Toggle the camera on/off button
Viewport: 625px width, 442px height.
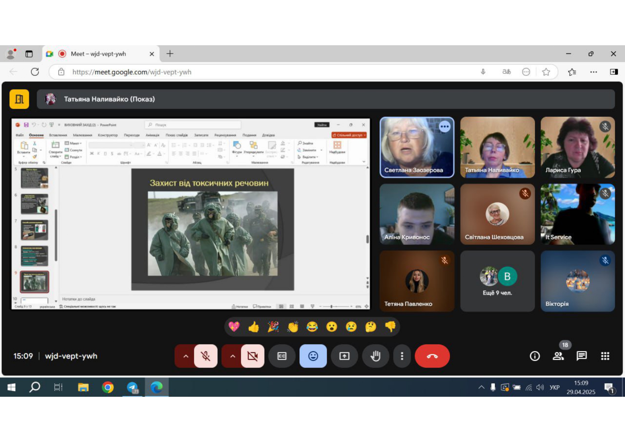[253, 356]
